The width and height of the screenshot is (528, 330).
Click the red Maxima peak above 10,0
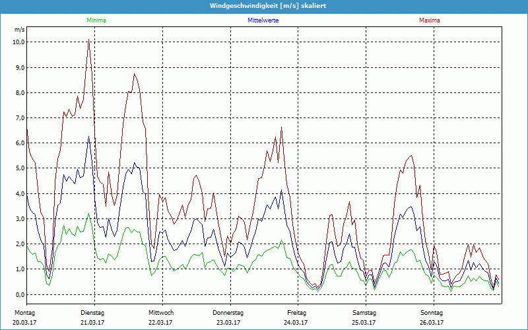pos(88,40)
